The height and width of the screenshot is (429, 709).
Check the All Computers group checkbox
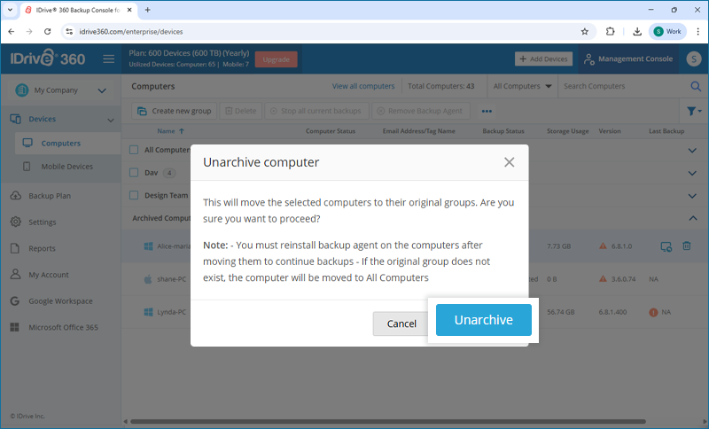coord(134,150)
